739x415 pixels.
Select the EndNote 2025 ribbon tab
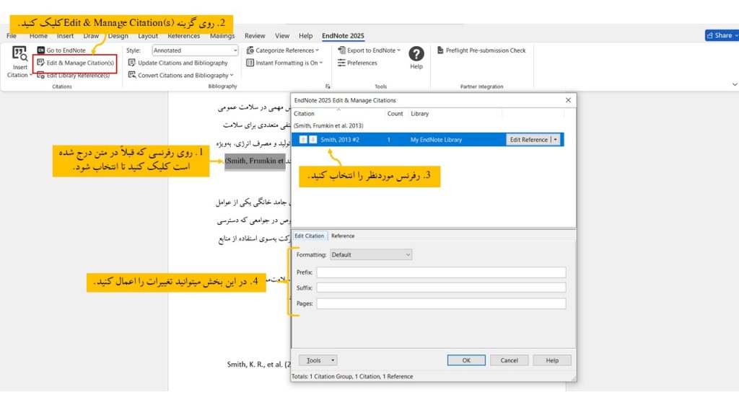pos(343,35)
